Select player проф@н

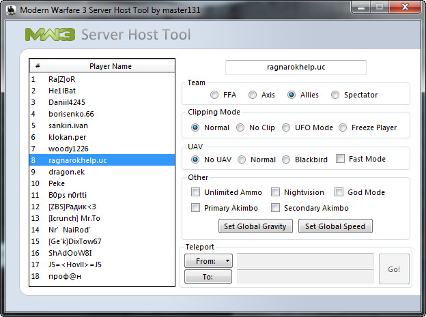point(102,276)
